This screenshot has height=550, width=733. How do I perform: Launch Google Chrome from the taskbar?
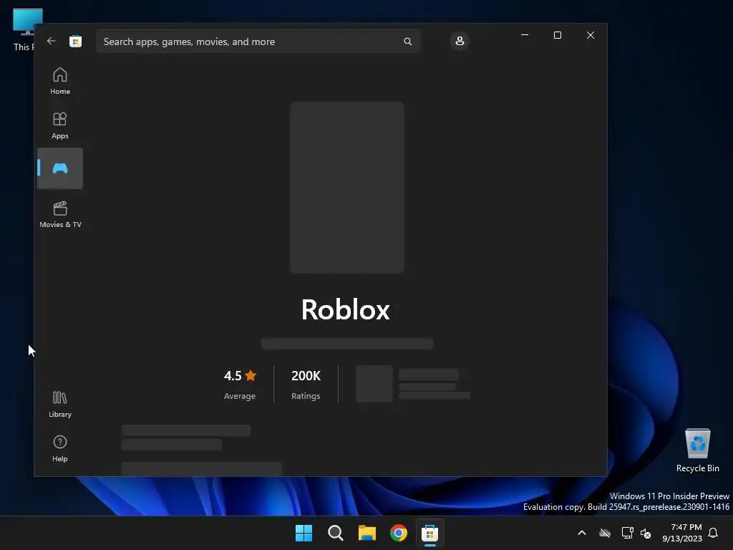tap(399, 533)
